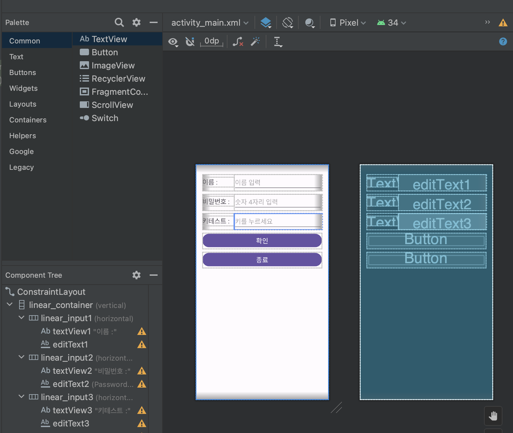The width and height of the screenshot is (513, 433).
Task: Toggle the view options eye icon
Action: coord(173,42)
